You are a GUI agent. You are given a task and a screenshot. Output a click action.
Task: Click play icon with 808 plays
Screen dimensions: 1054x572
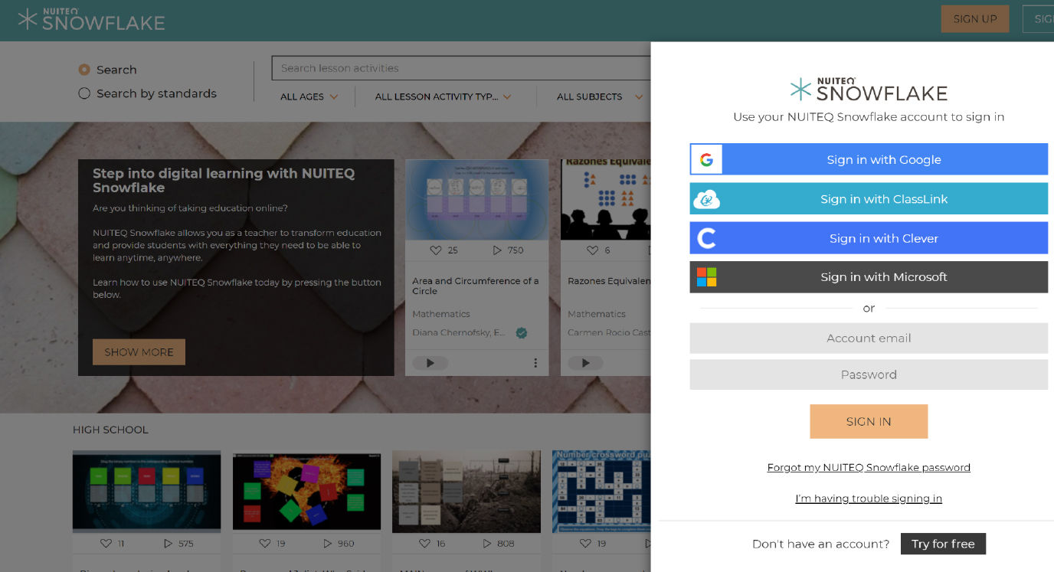pos(487,544)
